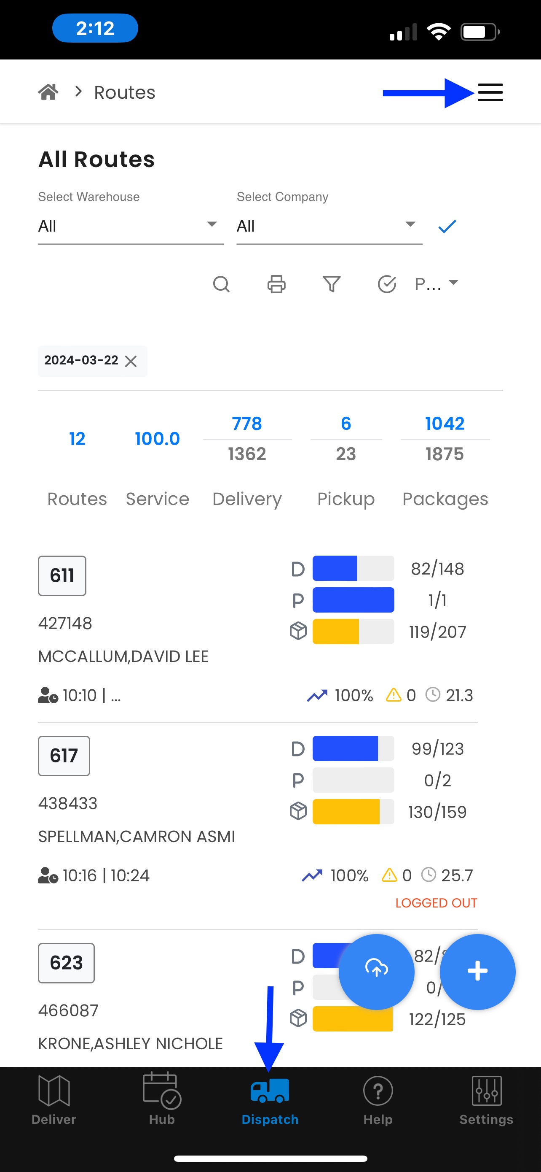Click the circled checkmark status icon
The height and width of the screenshot is (1172, 541).
point(386,284)
